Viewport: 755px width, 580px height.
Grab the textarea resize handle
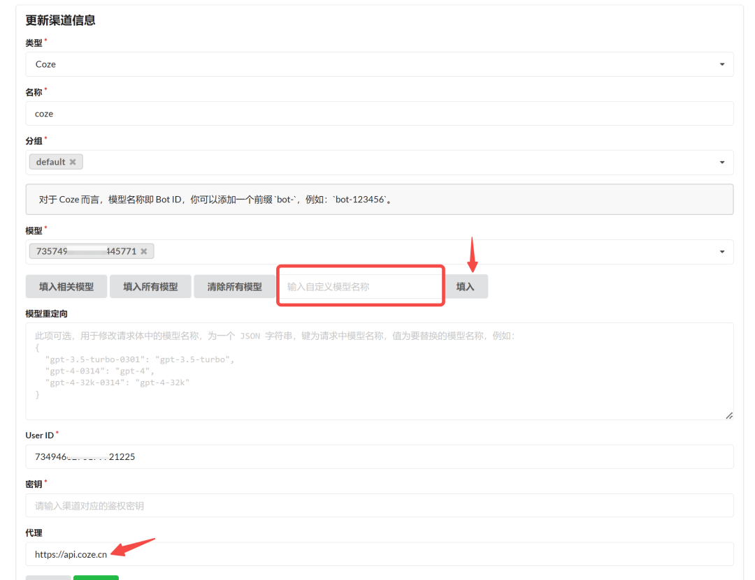729,415
